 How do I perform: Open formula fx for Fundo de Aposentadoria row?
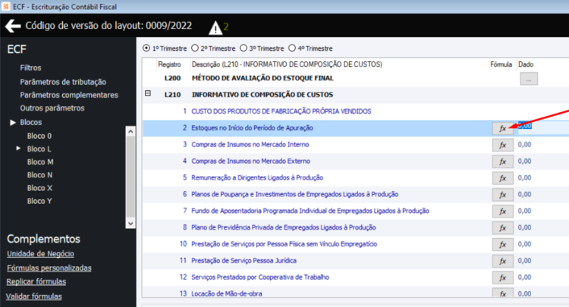pyautogui.click(x=502, y=211)
